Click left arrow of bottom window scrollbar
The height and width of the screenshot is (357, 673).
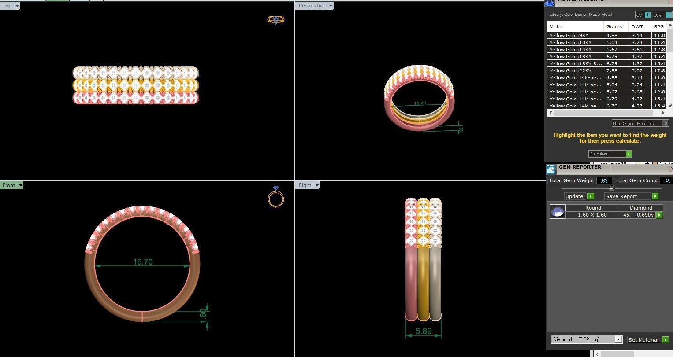(x=597, y=354)
